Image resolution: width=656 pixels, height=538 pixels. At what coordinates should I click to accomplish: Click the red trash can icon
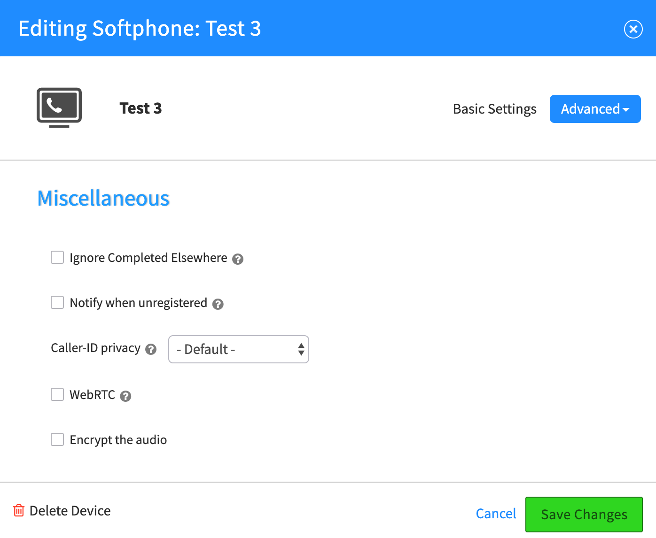tap(19, 510)
